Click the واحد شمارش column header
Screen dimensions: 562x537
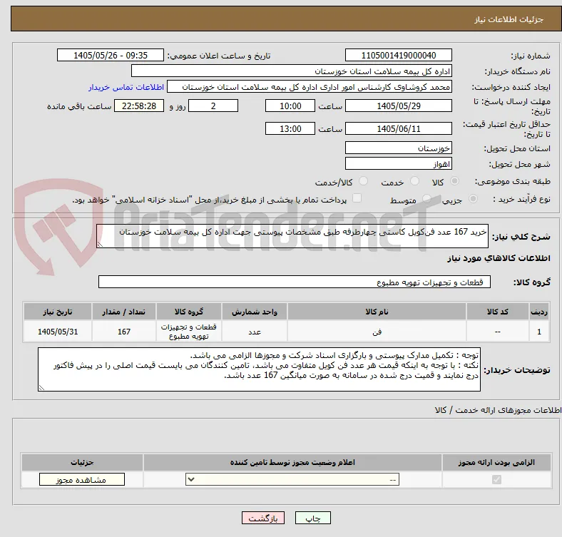255,312
